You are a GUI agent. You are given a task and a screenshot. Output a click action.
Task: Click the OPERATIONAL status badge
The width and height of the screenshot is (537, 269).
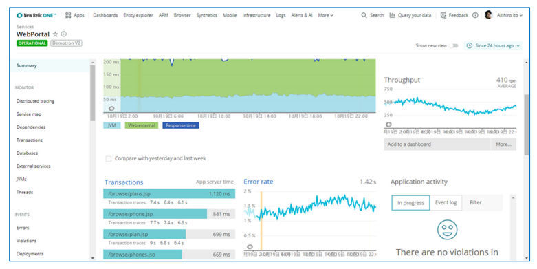tap(32, 43)
